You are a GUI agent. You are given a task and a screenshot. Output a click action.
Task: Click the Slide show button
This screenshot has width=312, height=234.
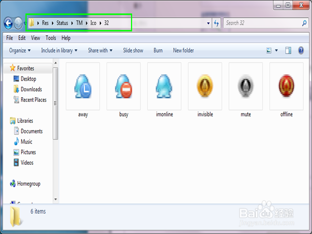(133, 50)
